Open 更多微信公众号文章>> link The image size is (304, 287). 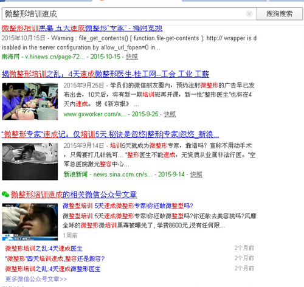point(36,279)
